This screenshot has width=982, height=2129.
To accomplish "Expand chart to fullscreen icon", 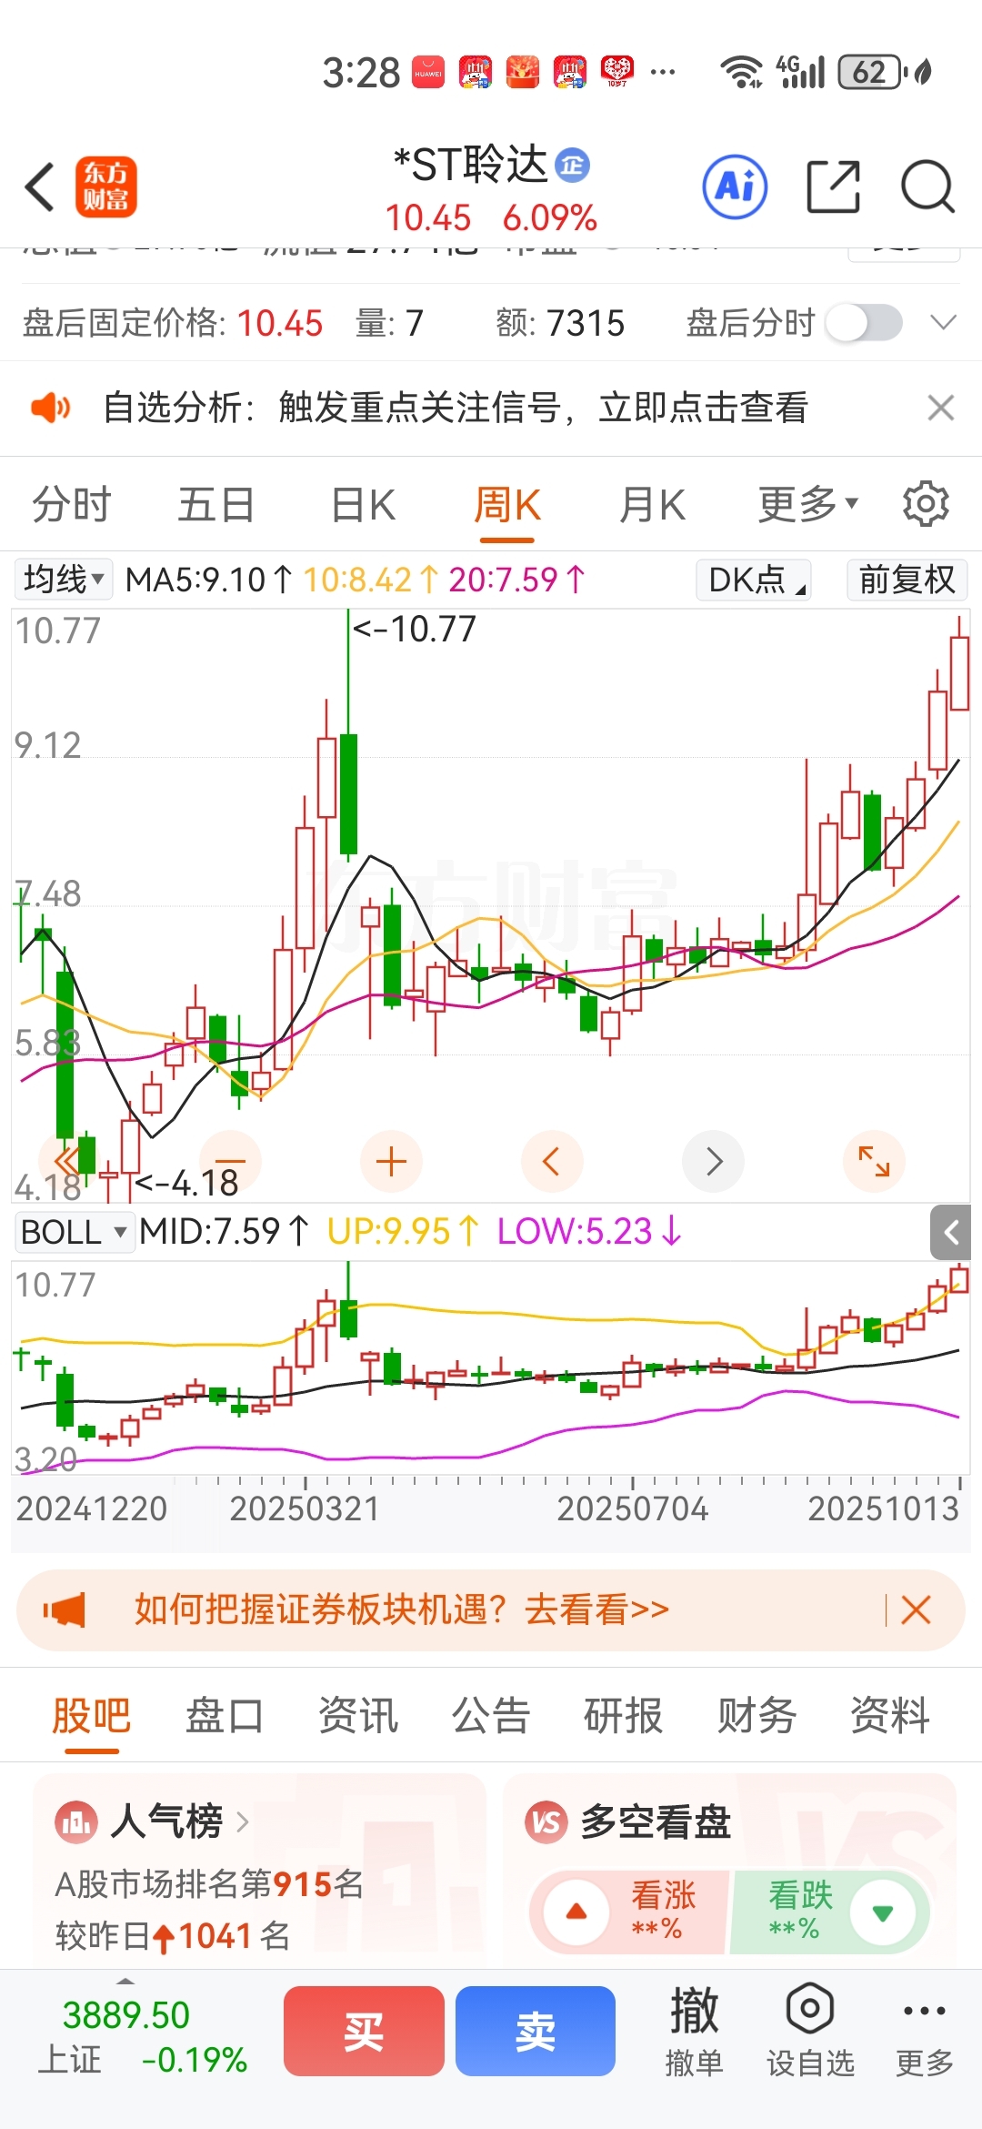I will (874, 1161).
